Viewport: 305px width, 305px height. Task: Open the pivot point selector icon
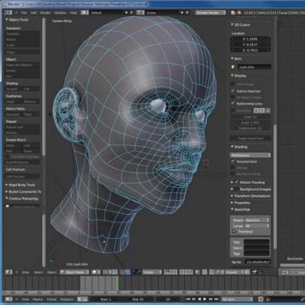[107, 273]
